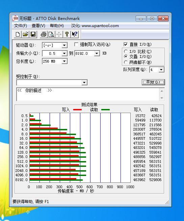Minimize the ATTO Disk Benchmark window
The image size is (184, 221).
click(x=141, y=19)
